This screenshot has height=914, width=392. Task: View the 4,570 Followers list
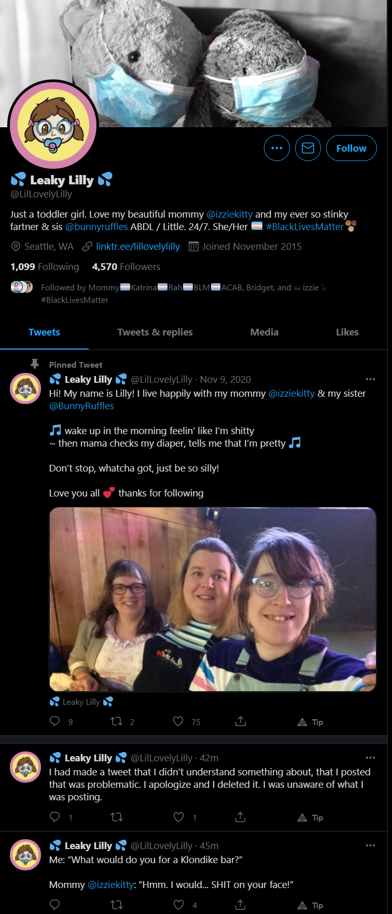point(126,267)
